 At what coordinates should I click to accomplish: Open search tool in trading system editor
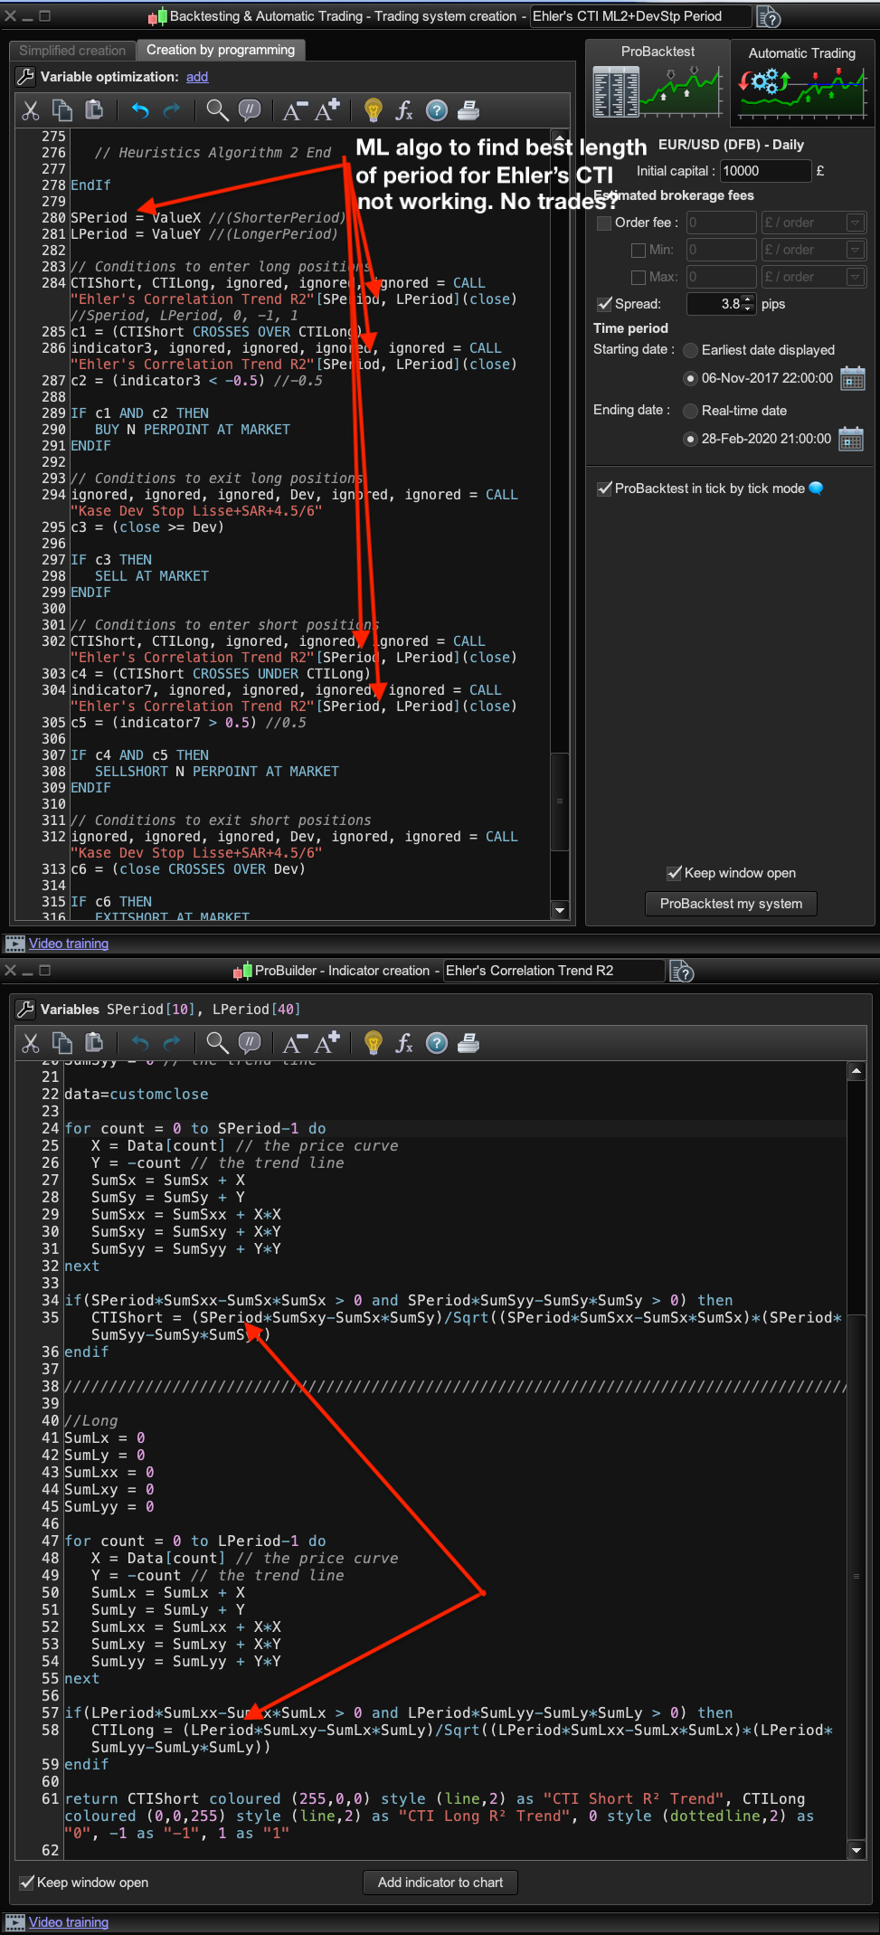[x=217, y=110]
